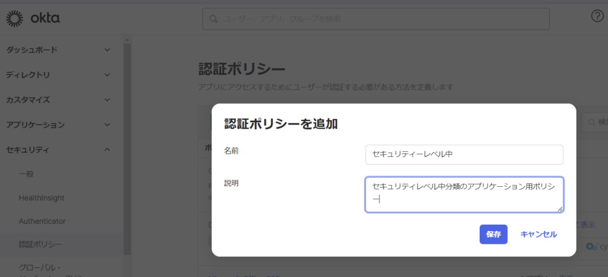The height and width of the screenshot is (277, 608).
Task: Save the policy with the 保存 button
Action: tap(493, 234)
